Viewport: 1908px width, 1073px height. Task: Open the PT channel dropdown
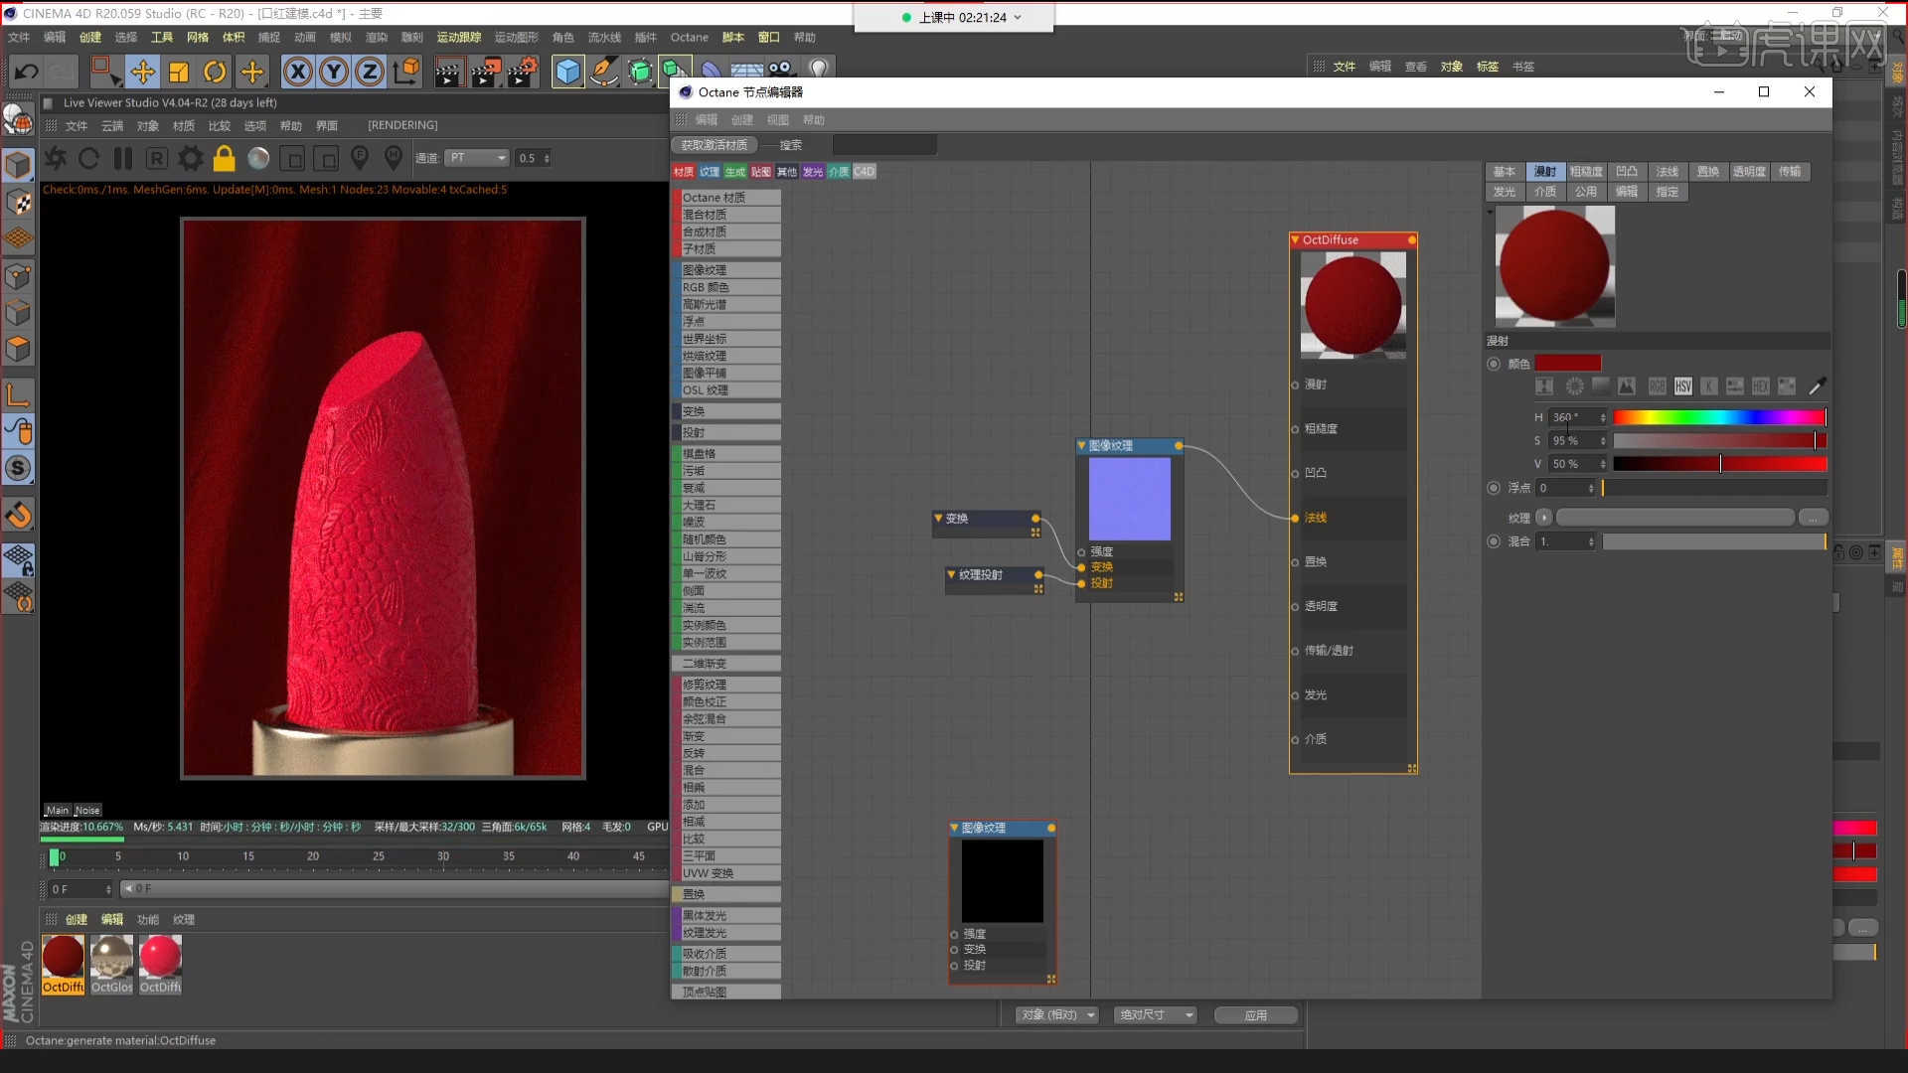pyautogui.click(x=477, y=158)
